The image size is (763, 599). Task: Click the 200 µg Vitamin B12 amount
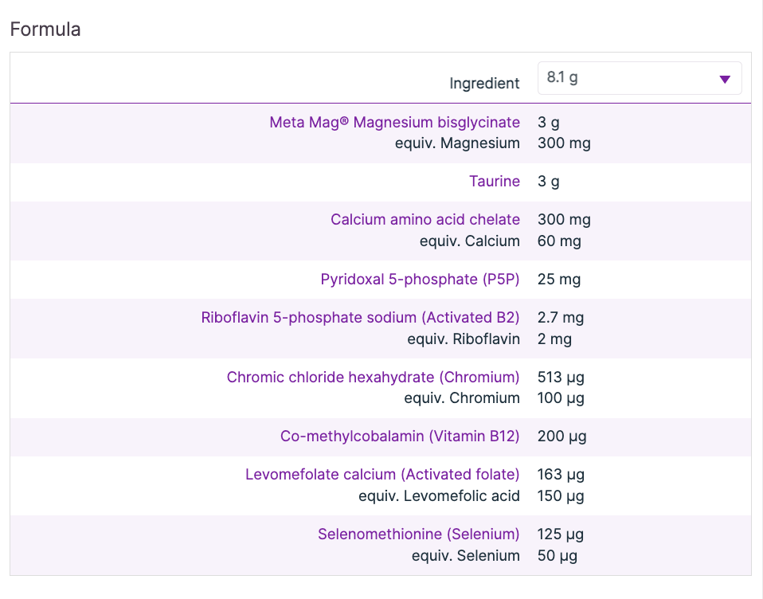click(561, 437)
